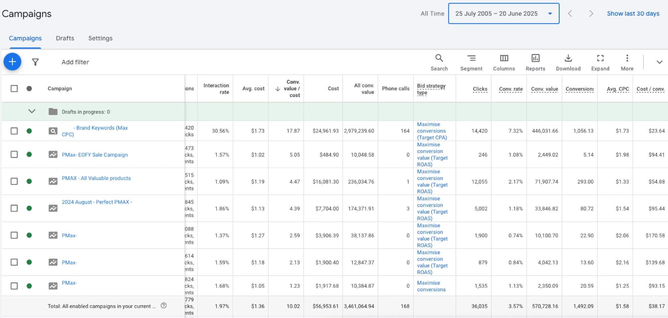Open the Segment options
The width and height of the screenshot is (668, 318).
[x=471, y=62]
